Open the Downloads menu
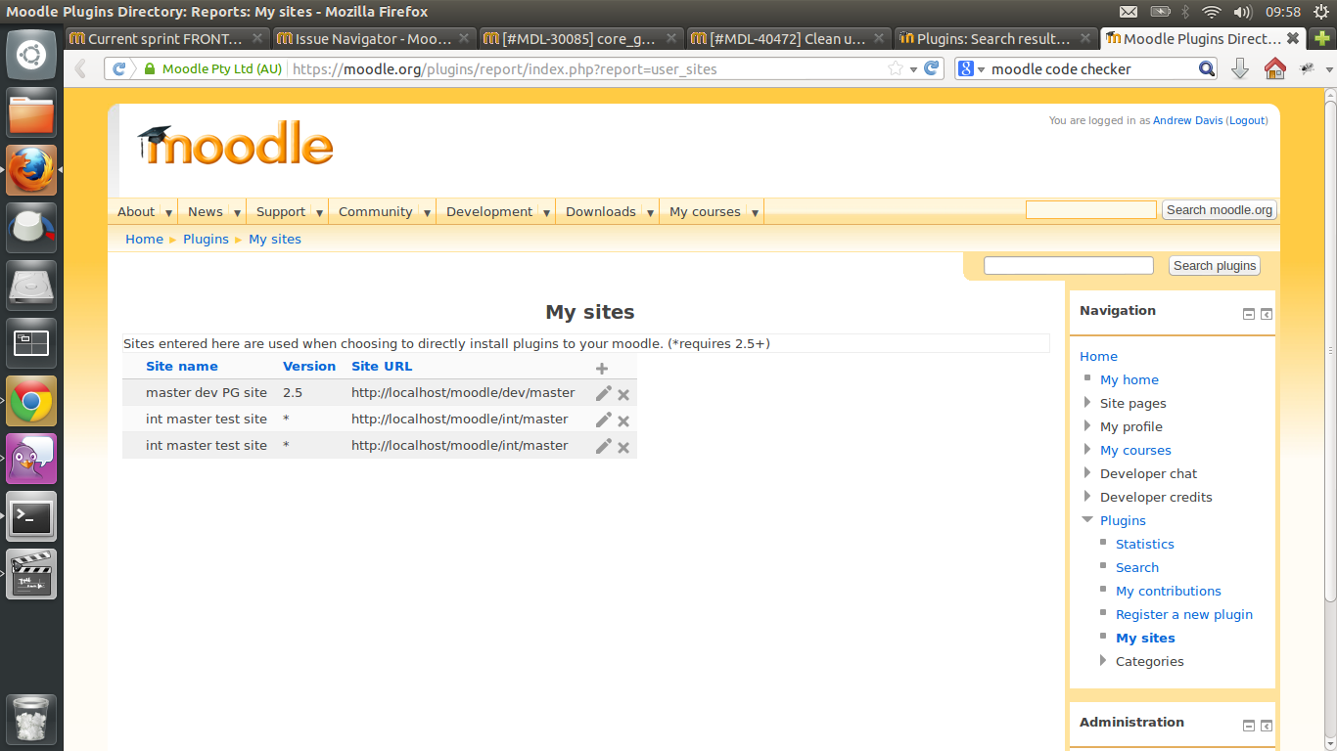Image resolution: width=1337 pixels, height=751 pixels. [x=601, y=211]
